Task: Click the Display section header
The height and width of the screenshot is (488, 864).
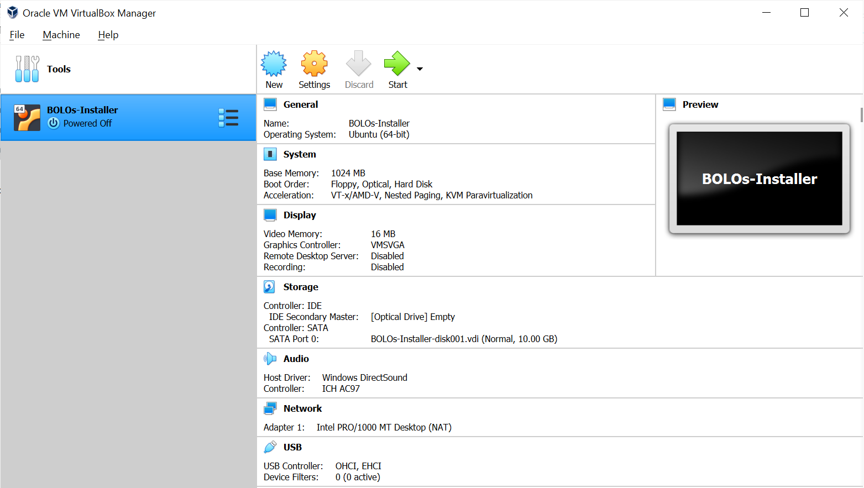Action: coord(300,215)
